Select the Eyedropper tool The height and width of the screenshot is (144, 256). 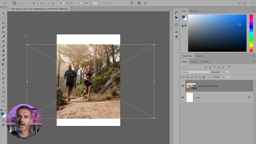(4, 36)
